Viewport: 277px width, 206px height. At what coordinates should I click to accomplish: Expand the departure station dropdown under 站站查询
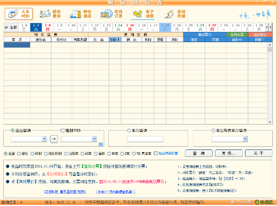pos(44,139)
